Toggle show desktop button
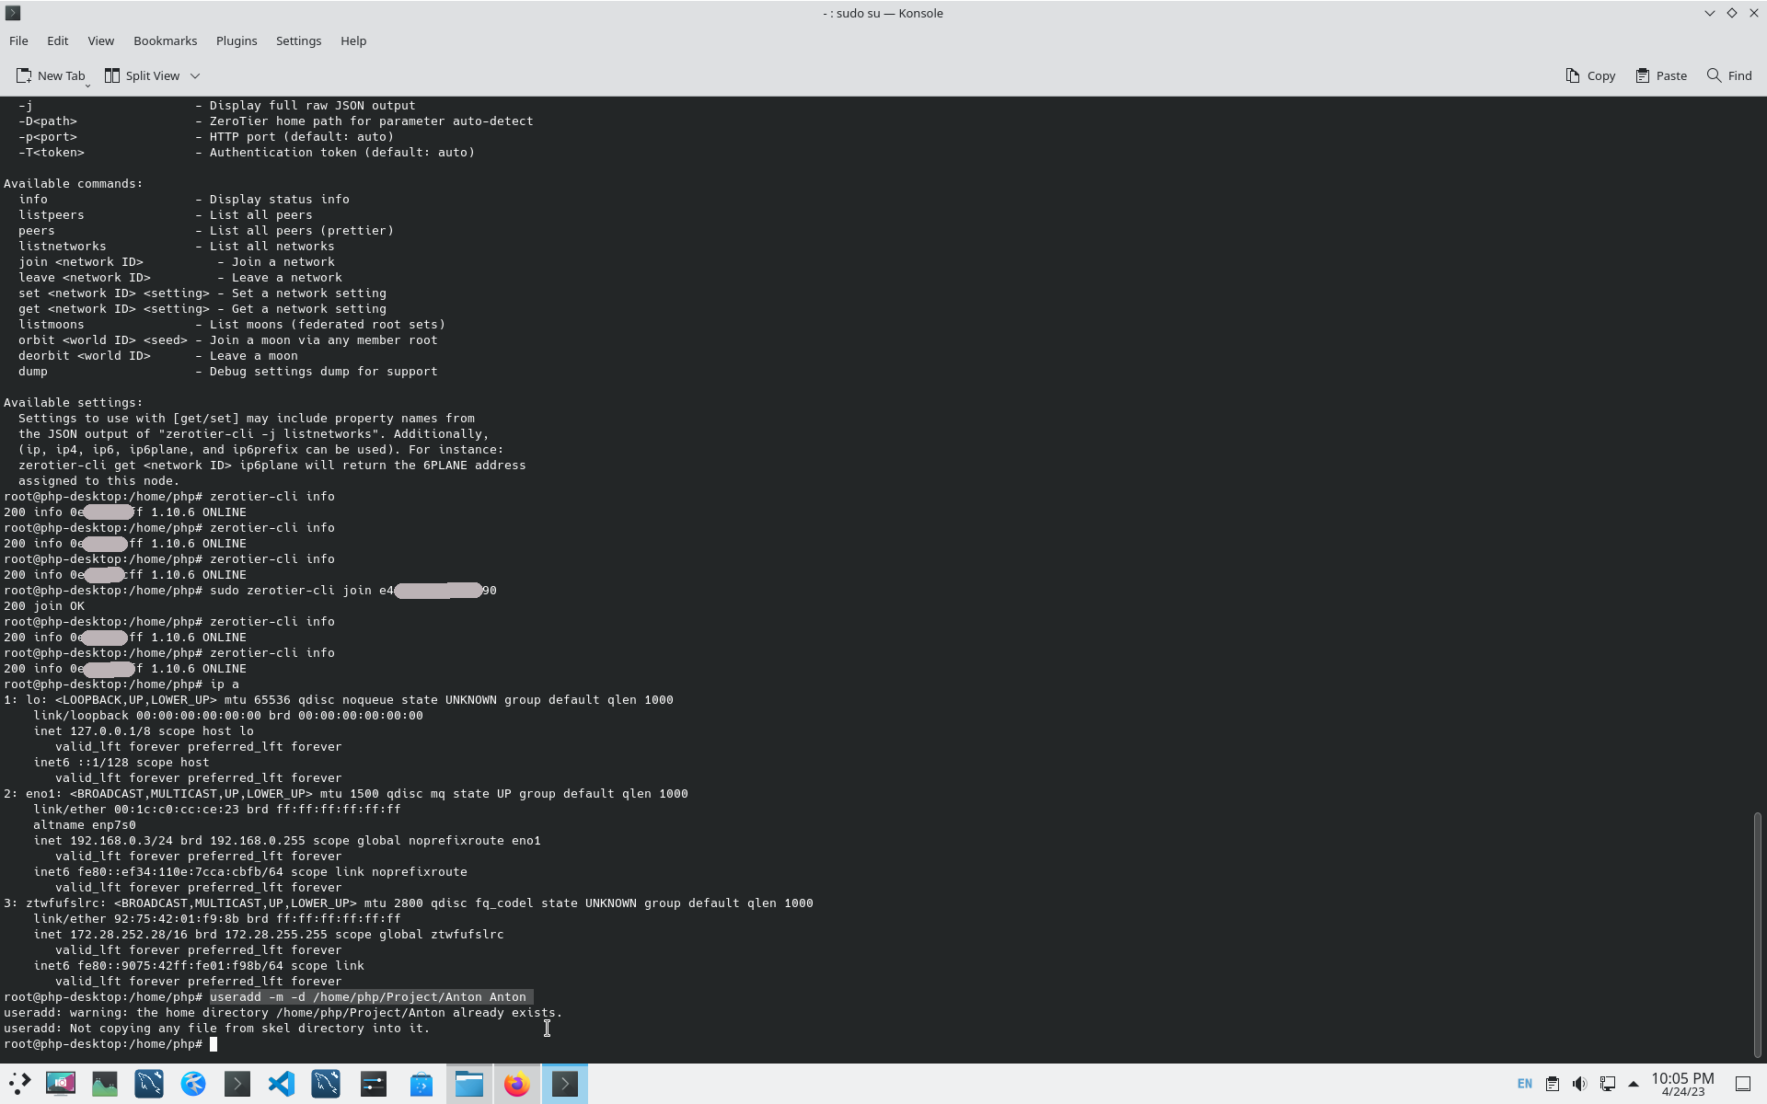 (1742, 1084)
